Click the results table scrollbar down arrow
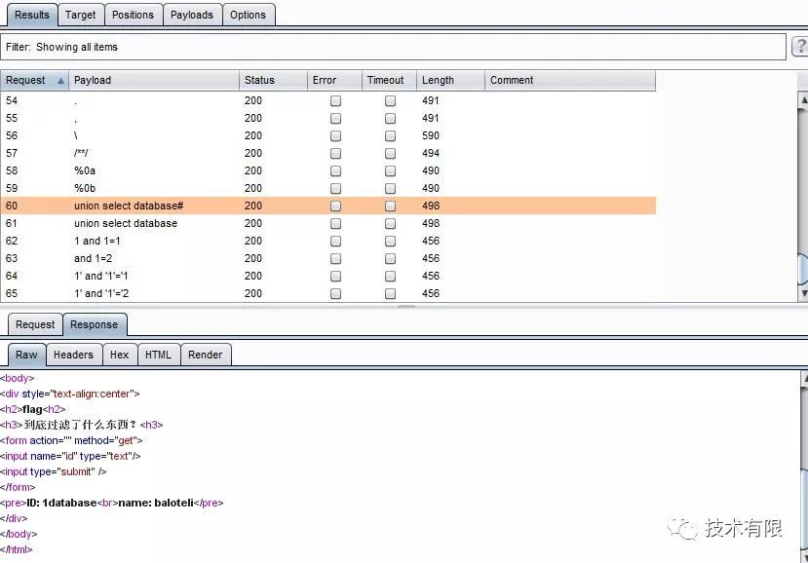The width and height of the screenshot is (808, 563). pyautogui.click(x=803, y=293)
